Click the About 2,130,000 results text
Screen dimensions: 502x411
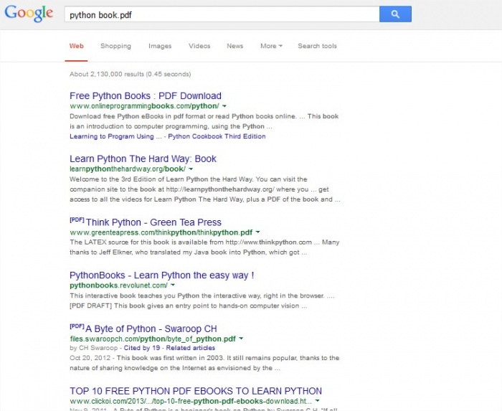[130, 75]
